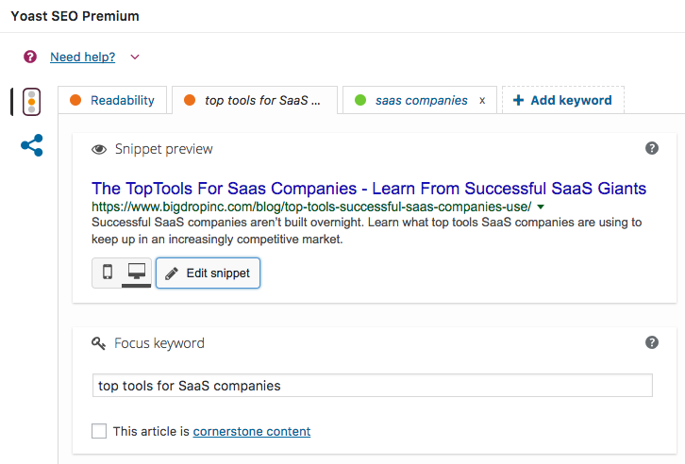Open the cornerstone content link
The image size is (685, 464).
coord(252,431)
